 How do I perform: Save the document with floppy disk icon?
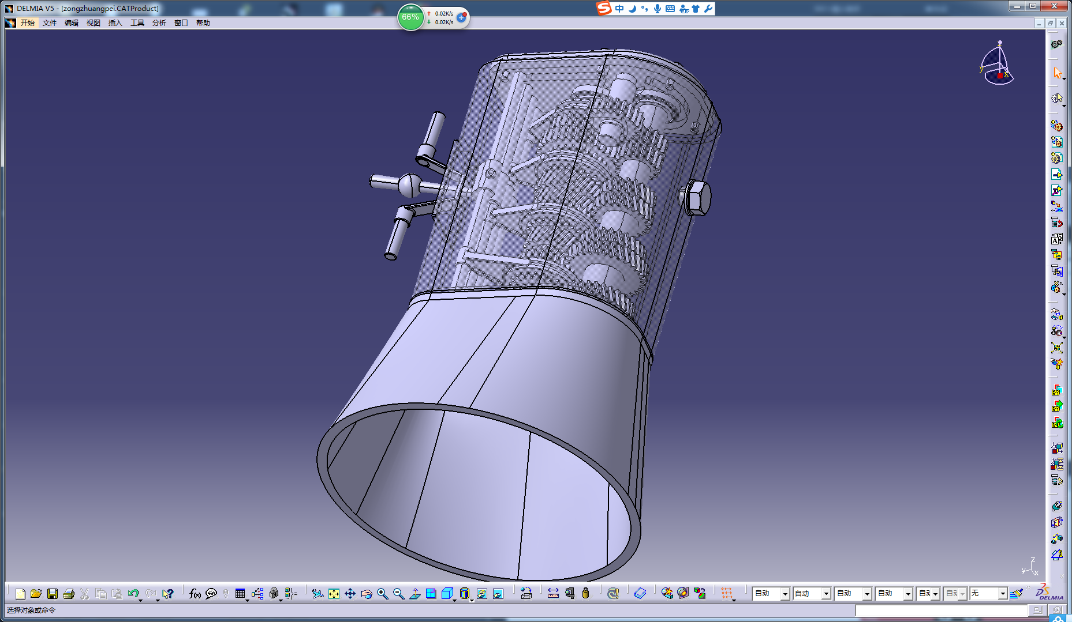click(52, 593)
